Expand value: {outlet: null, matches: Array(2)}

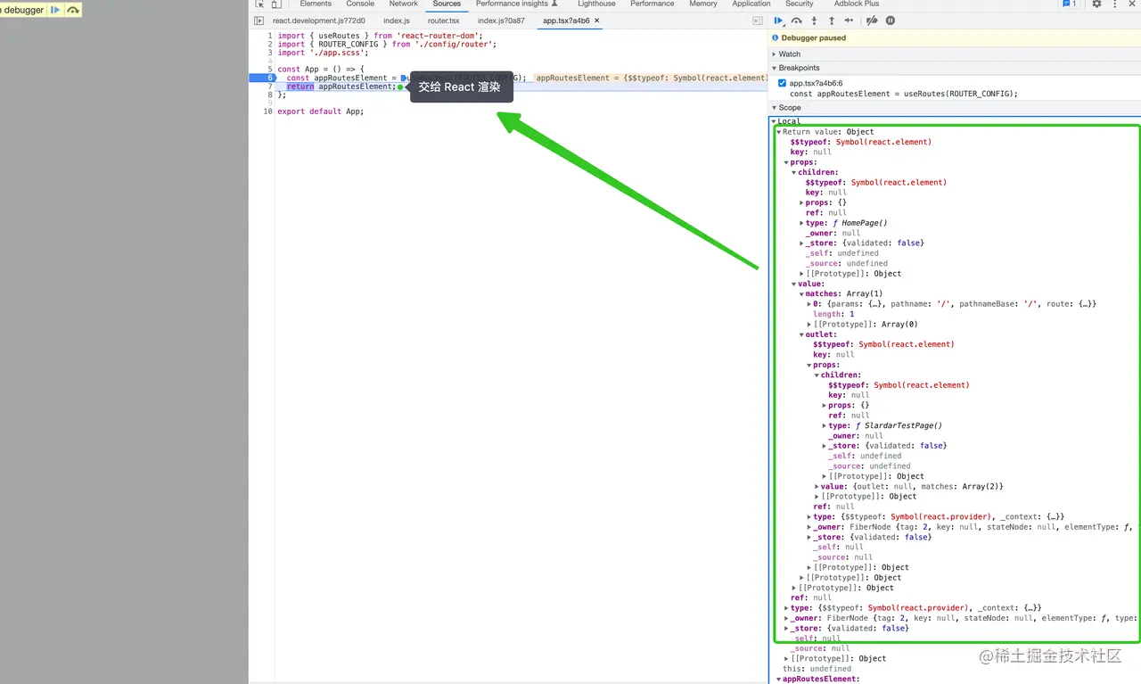coord(817,487)
